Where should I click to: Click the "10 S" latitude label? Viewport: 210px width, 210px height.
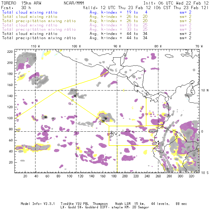tap(205, 173)
